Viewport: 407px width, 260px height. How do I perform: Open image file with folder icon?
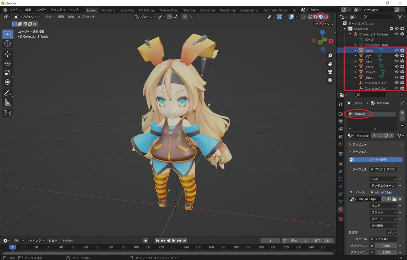395,199
